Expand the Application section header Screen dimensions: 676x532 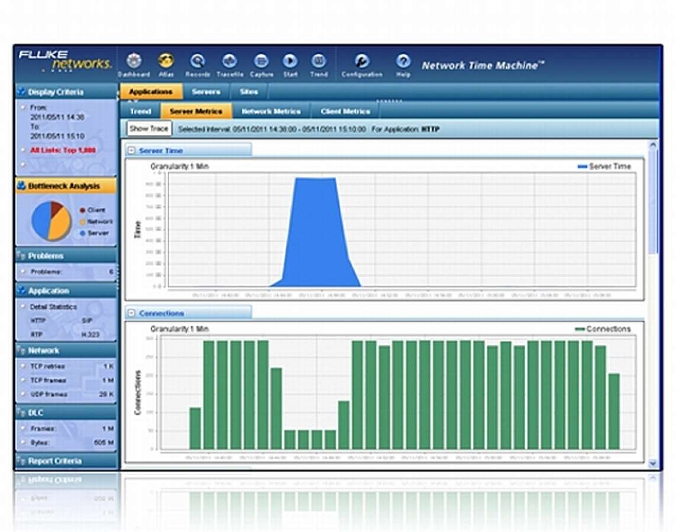[x=66, y=291]
